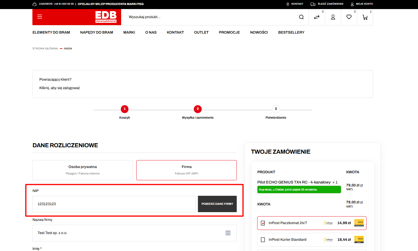Open the shopping cart icon
Viewport: 418px width, 251px height.
tap(365, 17)
